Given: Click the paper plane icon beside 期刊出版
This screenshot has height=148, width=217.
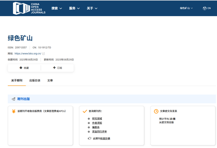Looking at the screenshot, I should point(13,99).
